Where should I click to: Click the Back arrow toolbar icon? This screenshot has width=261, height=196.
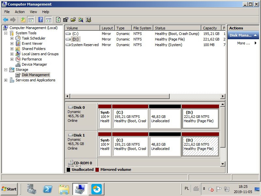[x=6, y=20]
